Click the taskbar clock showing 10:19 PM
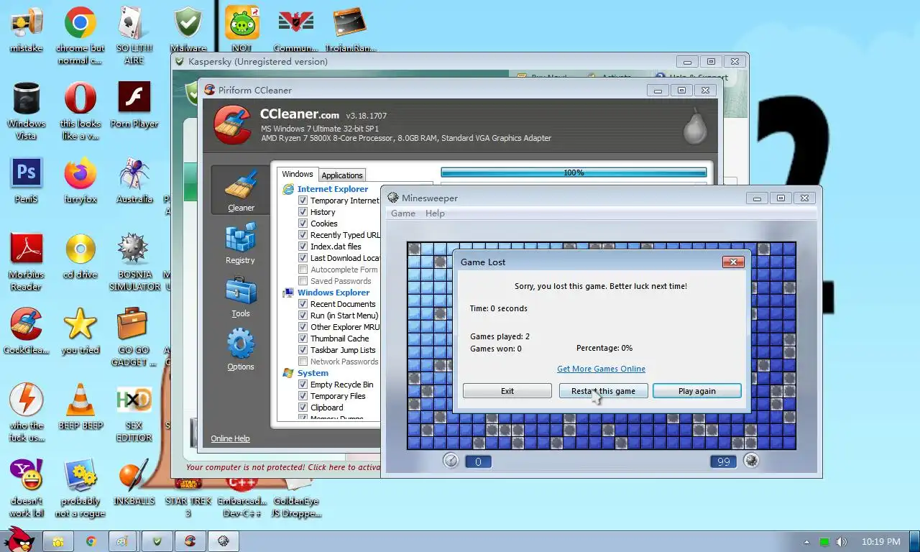This screenshot has width=920, height=552. [x=880, y=542]
